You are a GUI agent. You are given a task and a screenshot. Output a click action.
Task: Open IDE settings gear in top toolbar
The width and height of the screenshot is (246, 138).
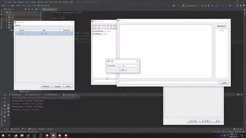click(241, 5)
